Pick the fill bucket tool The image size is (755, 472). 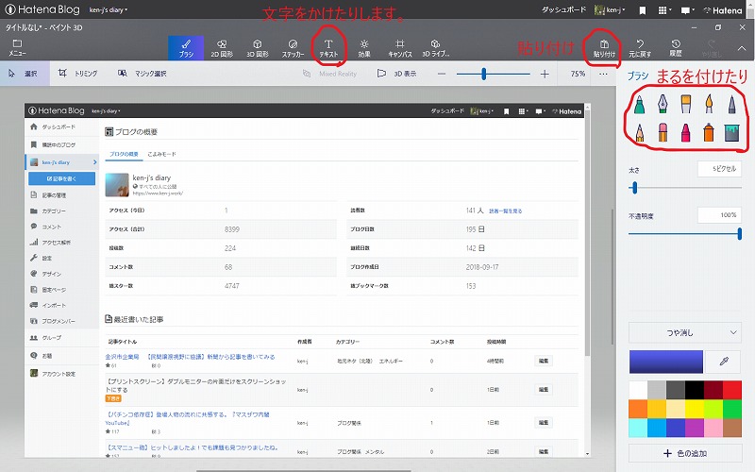point(731,133)
